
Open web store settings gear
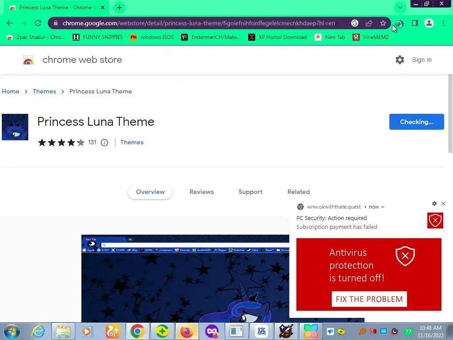pyautogui.click(x=400, y=60)
